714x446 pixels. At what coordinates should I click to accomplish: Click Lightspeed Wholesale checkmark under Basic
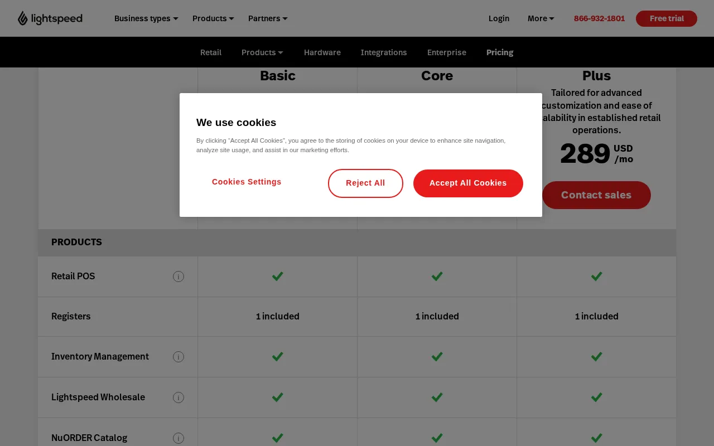coord(278,397)
